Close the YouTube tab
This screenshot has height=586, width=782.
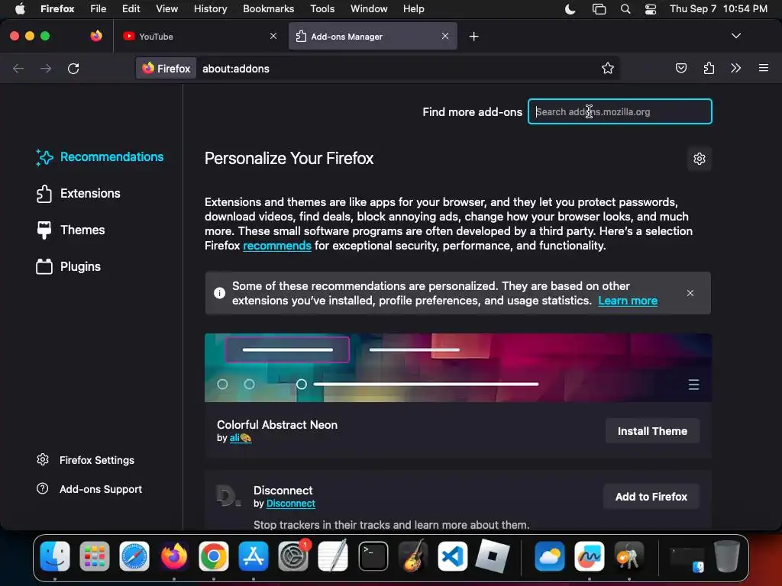[273, 36]
